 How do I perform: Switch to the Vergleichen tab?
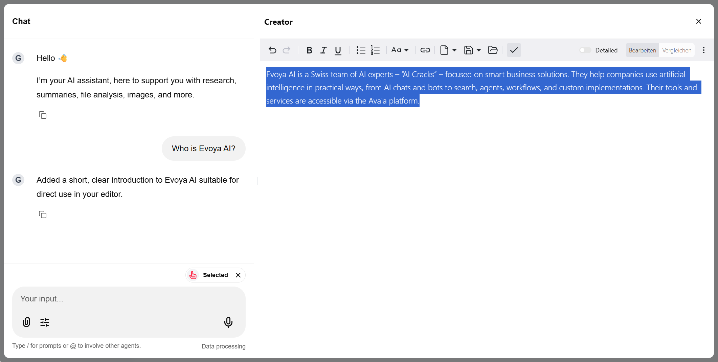[x=677, y=50]
